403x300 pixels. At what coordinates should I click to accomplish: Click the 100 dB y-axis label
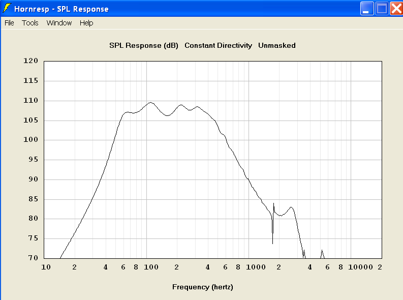tap(31, 140)
